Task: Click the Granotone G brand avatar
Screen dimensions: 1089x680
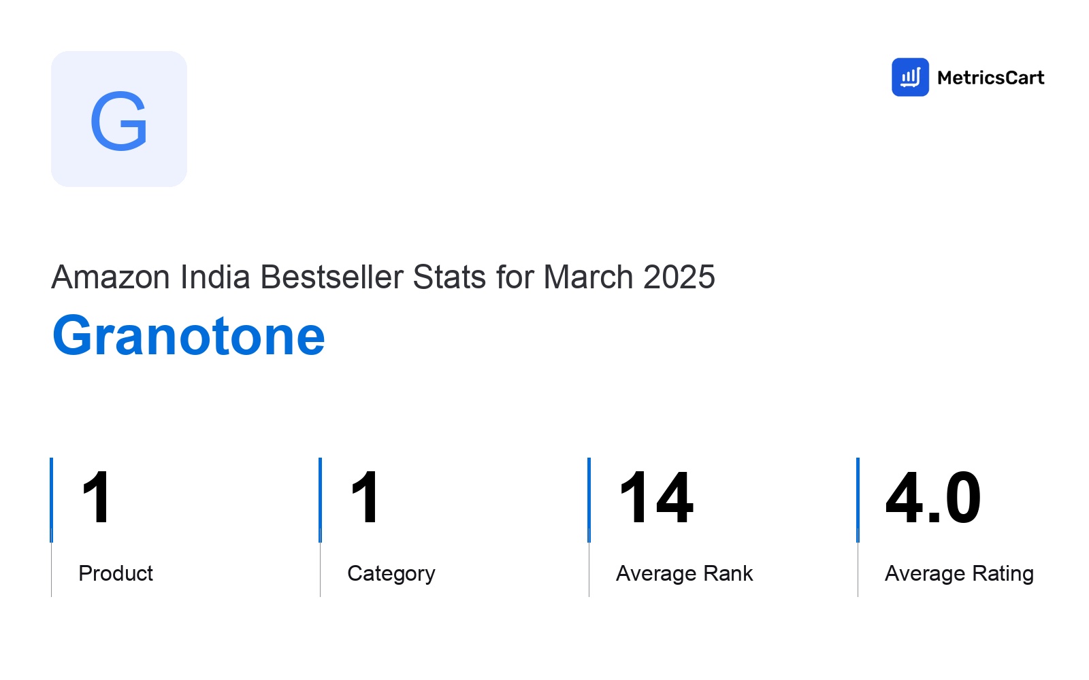Action: 119,119
